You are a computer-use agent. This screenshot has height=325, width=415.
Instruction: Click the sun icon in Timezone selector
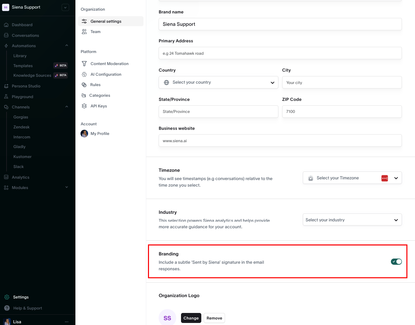click(311, 178)
